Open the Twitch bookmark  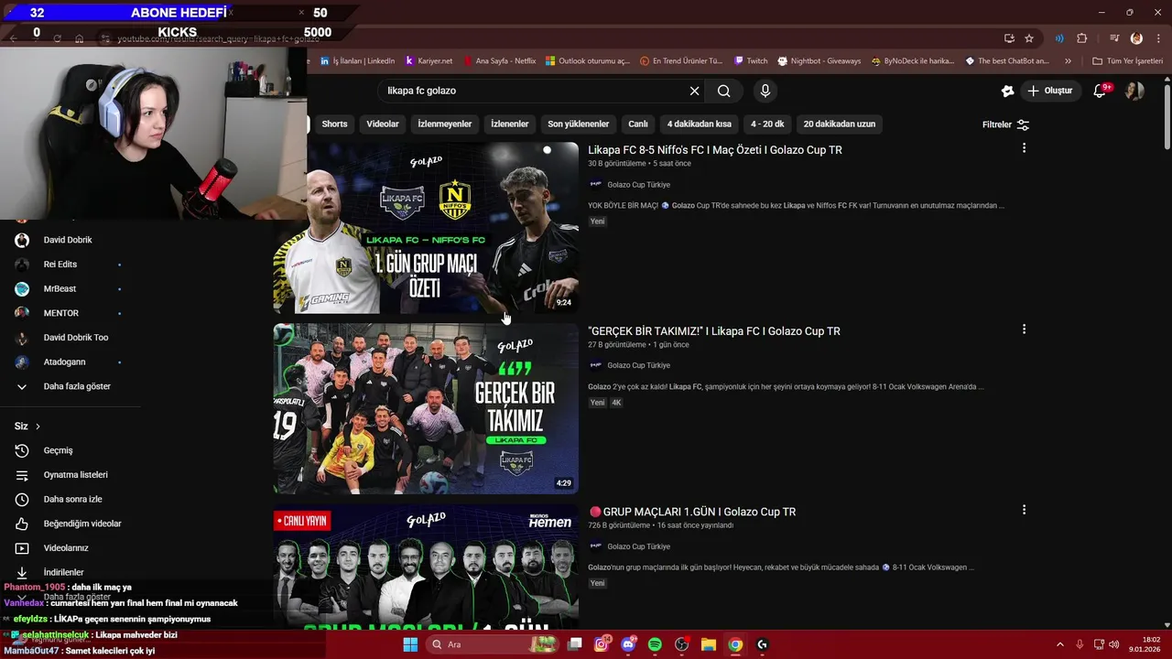(x=751, y=61)
